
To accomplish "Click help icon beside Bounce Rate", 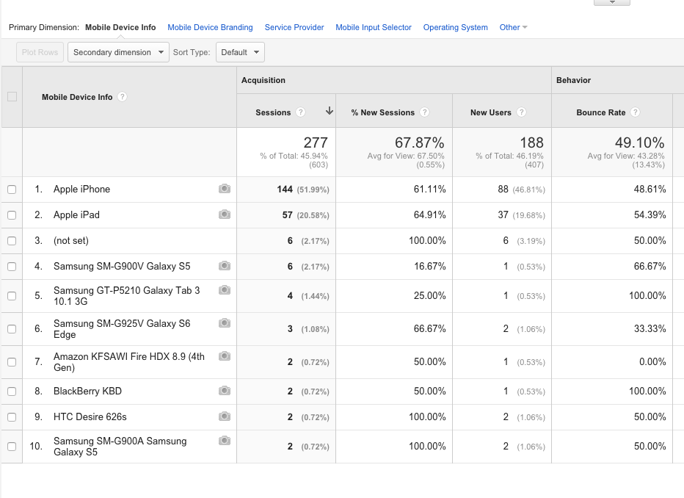I will pos(636,112).
